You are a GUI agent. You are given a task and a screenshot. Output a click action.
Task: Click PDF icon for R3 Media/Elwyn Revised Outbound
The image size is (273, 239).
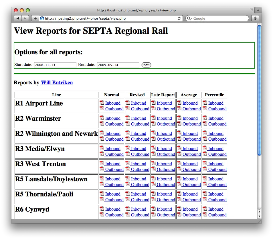point(128,154)
